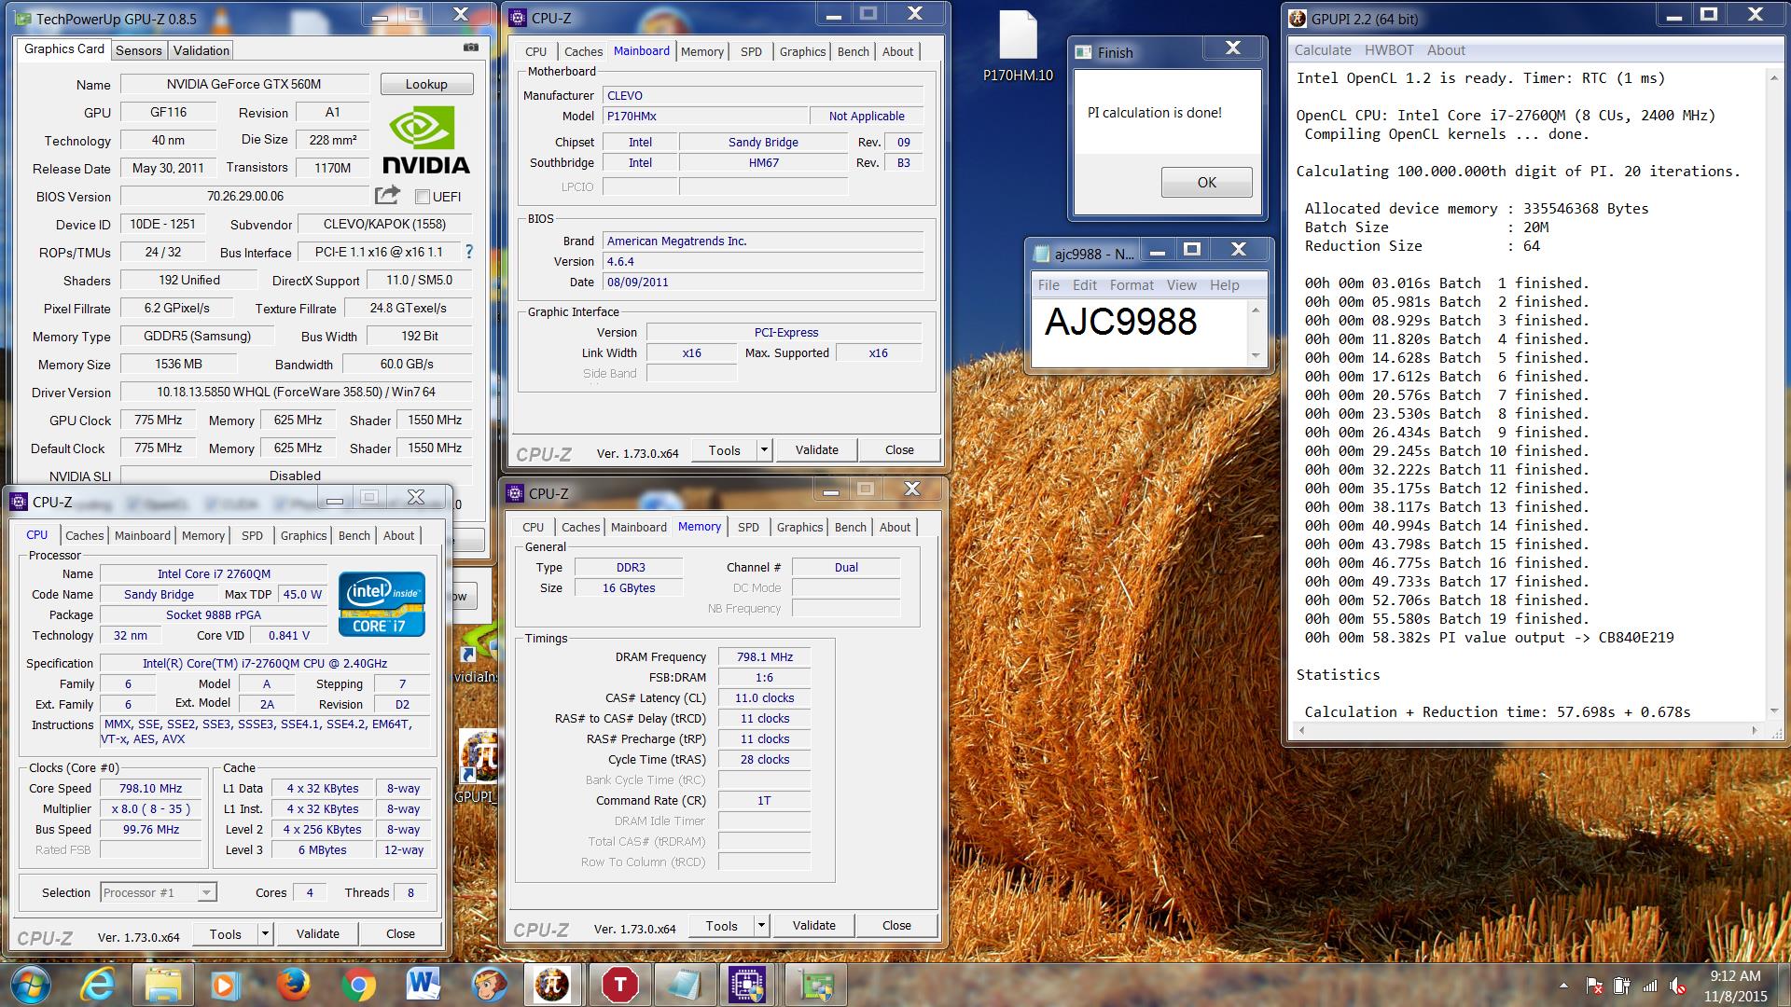Click the Intel Core i7 badge in CPU-Z
1791x1007 pixels.
coord(382,604)
